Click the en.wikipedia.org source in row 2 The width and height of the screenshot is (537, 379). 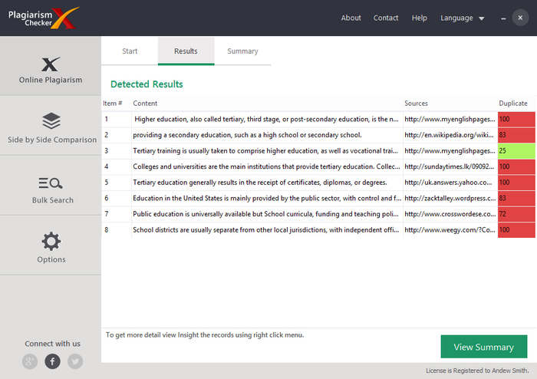tap(449, 135)
